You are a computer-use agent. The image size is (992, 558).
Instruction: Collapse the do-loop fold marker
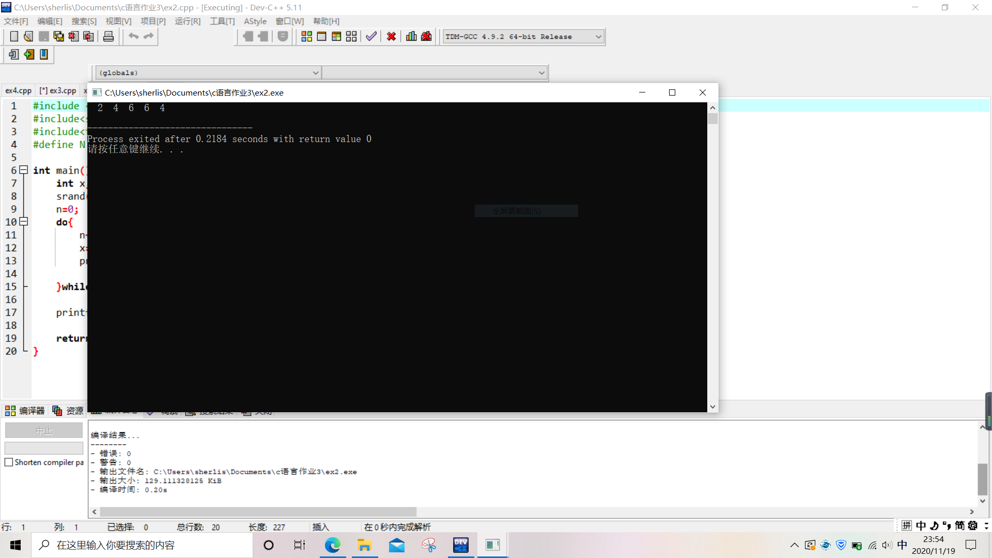click(x=23, y=222)
